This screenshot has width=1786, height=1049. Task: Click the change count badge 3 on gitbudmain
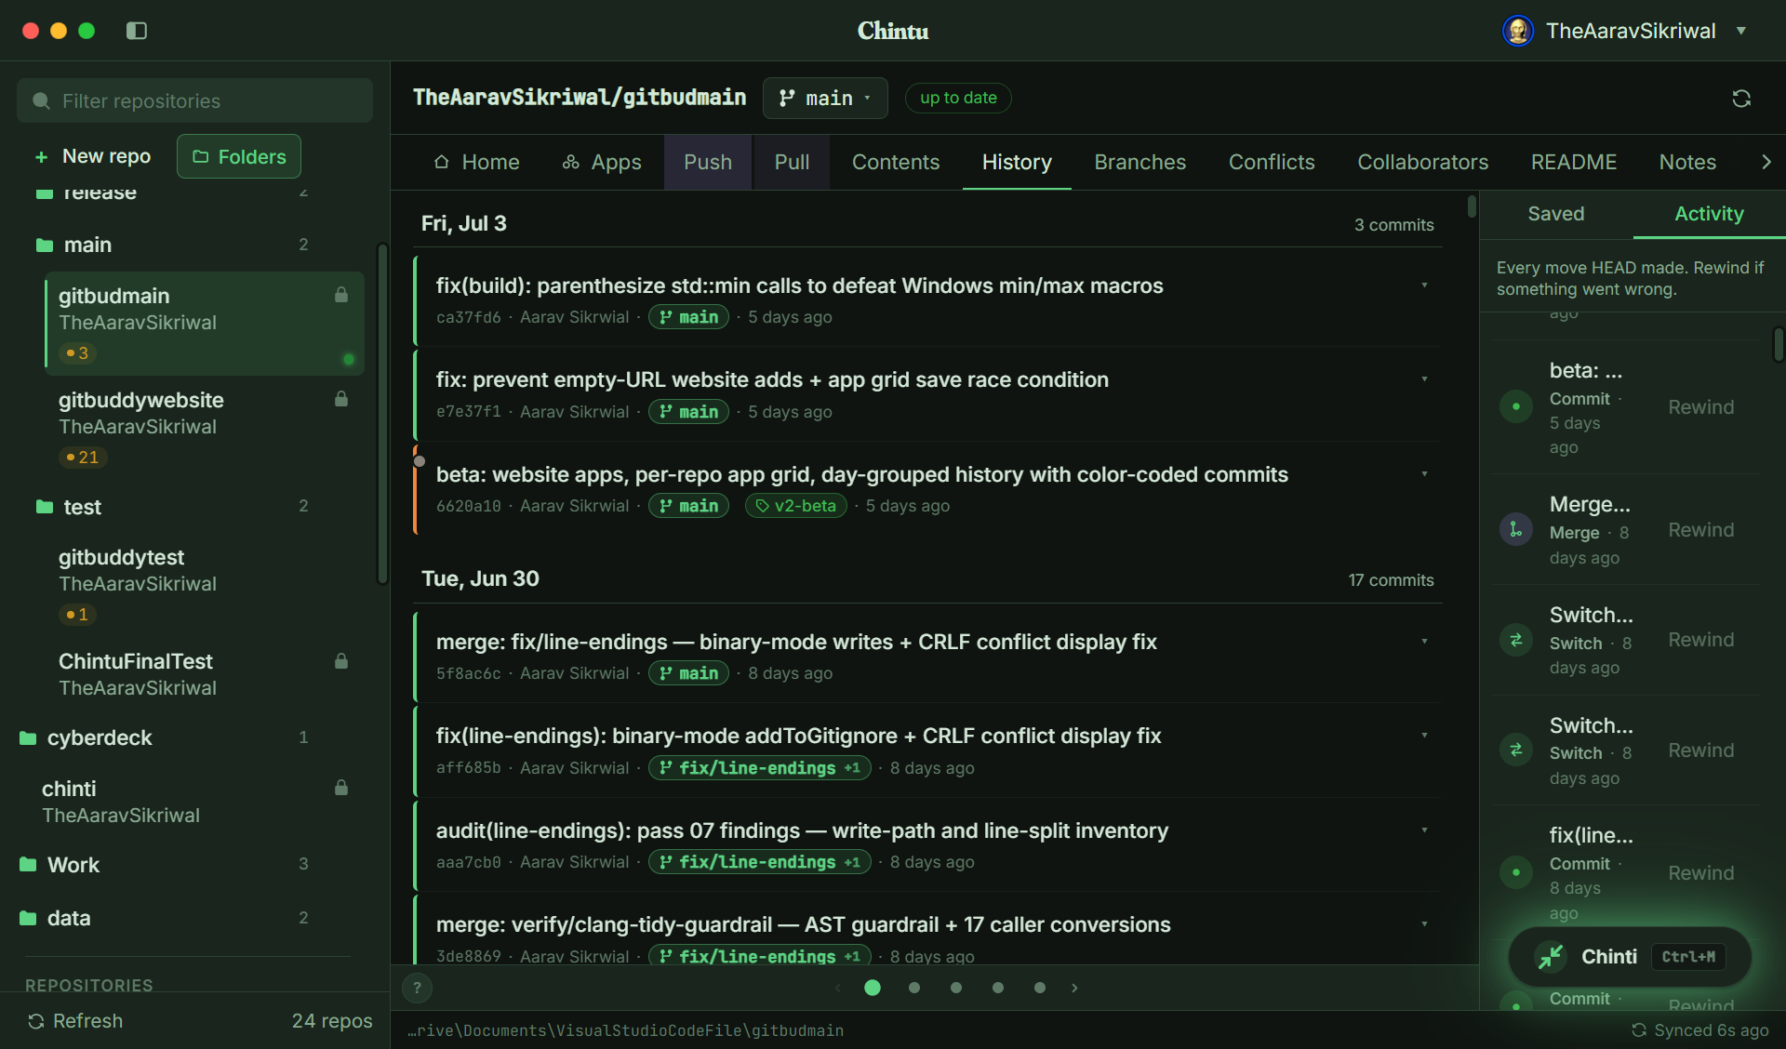(x=77, y=353)
